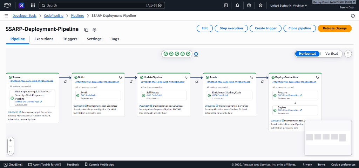
Task: Toggle transition lock between Assets and Deploy-Production
Action: coord(262,81)
